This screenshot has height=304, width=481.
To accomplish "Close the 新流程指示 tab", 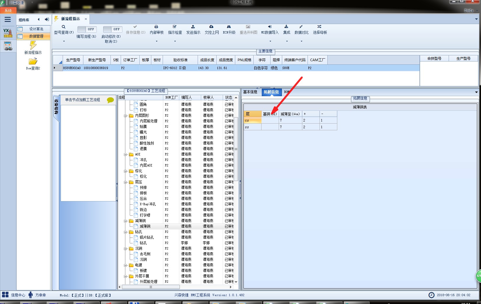I will [x=86, y=19].
